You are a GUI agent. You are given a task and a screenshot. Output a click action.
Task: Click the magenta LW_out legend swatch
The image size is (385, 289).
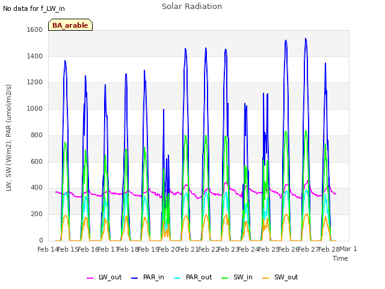(90, 278)
